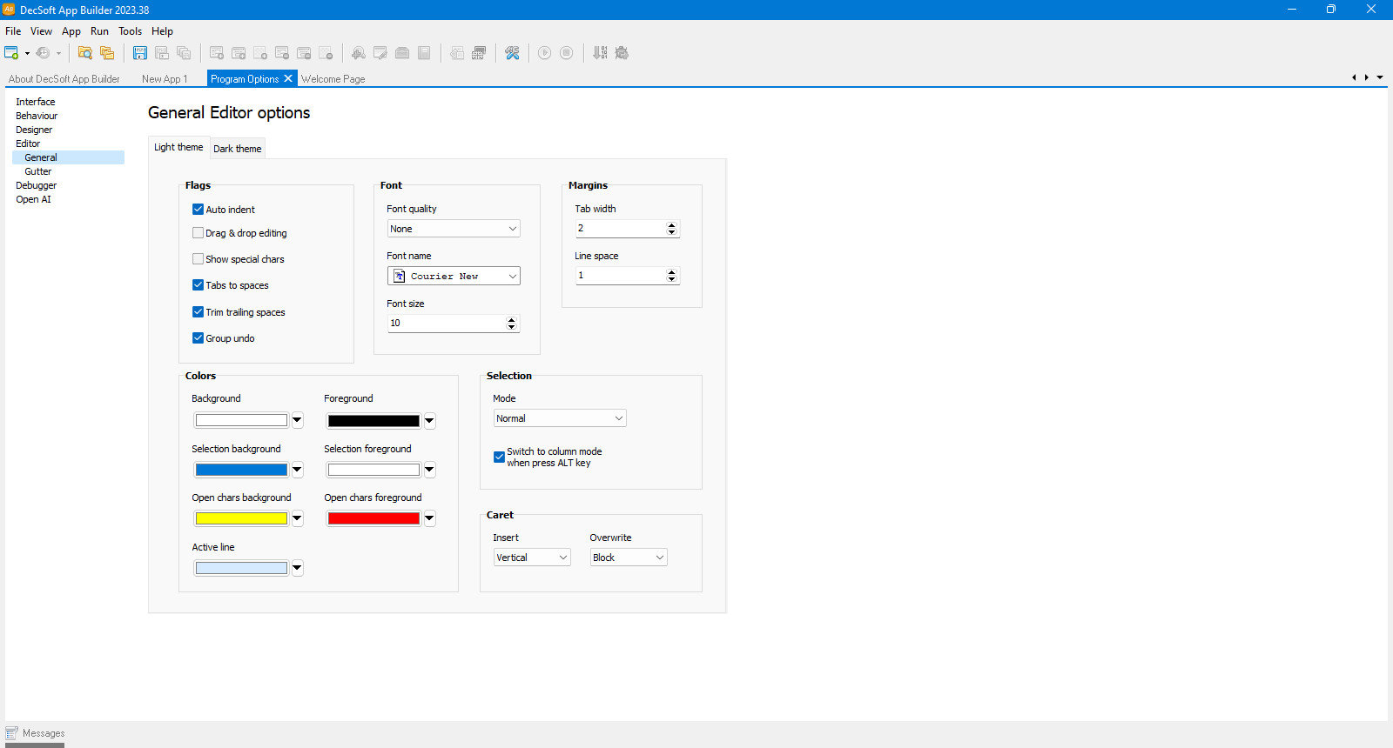Switch to the Dark theme tab

tap(238, 149)
